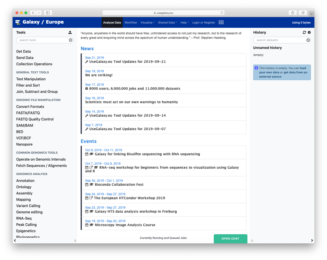Expand the RNA-Seq tool section
The height and width of the screenshot is (260, 327).
click(x=24, y=218)
